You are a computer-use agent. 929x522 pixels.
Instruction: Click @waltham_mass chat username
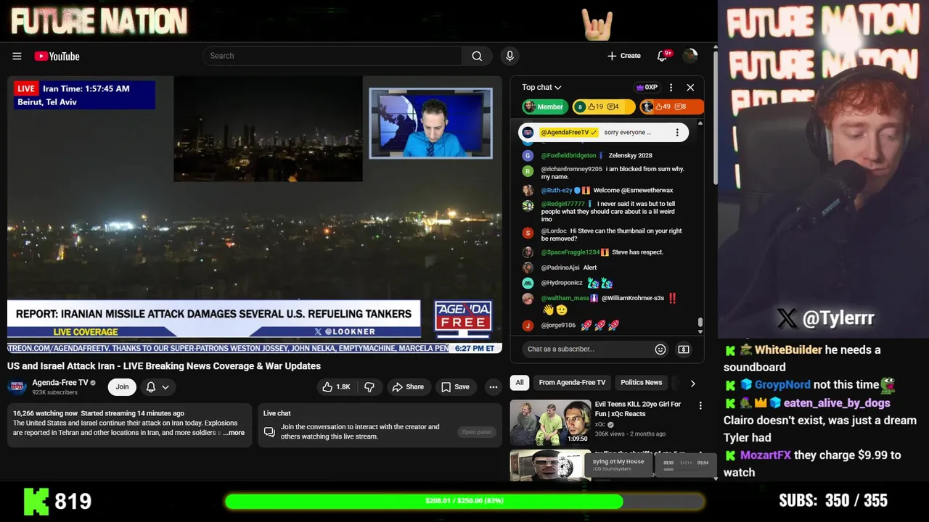tap(565, 298)
